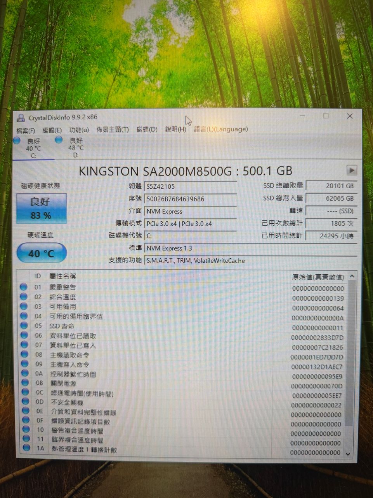The width and height of the screenshot is (373, 498).
Task: Click the firmware field S5Z42105
Action: [x=191, y=186]
